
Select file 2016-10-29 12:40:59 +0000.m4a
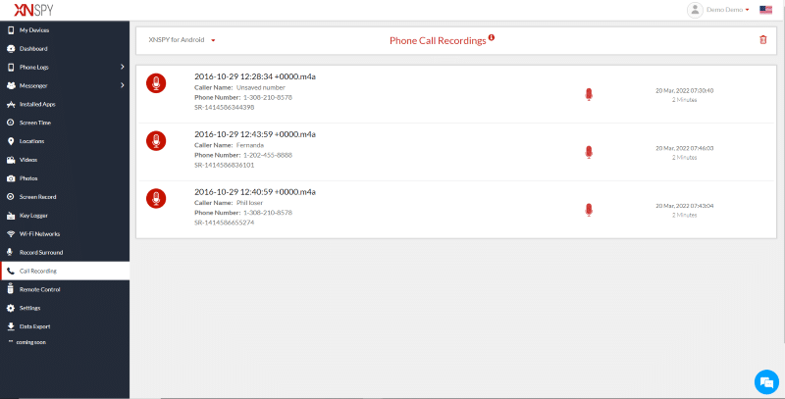pyautogui.click(x=255, y=192)
